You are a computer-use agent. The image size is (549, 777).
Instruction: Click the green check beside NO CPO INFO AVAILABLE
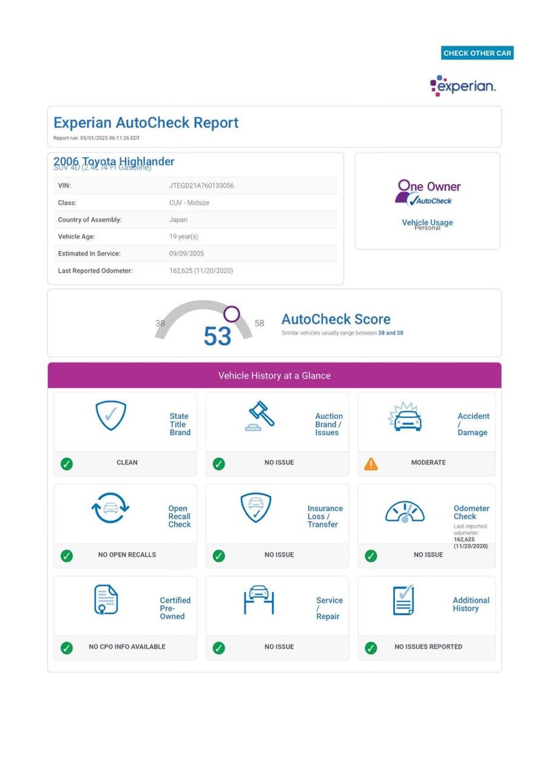[x=67, y=647]
